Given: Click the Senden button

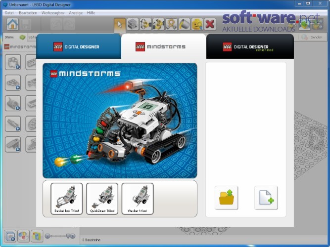Looking at the screenshot, I should 313,37.
